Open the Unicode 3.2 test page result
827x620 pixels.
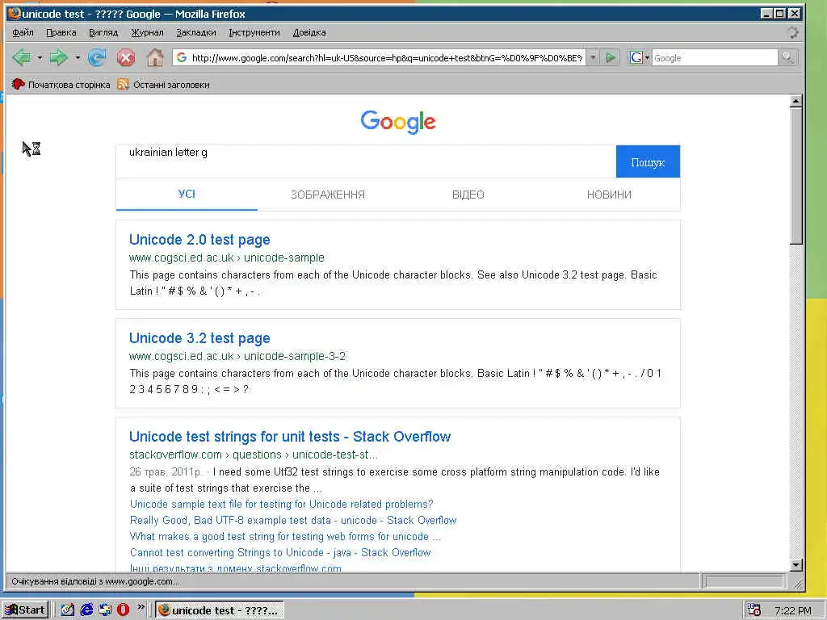tap(199, 338)
